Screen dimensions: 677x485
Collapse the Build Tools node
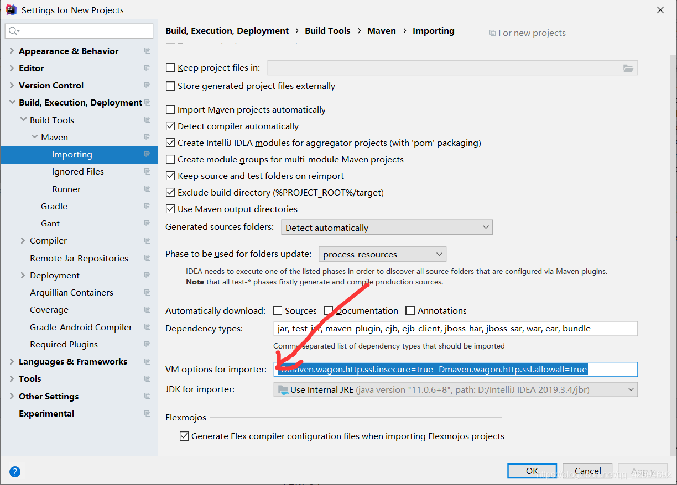click(23, 120)
